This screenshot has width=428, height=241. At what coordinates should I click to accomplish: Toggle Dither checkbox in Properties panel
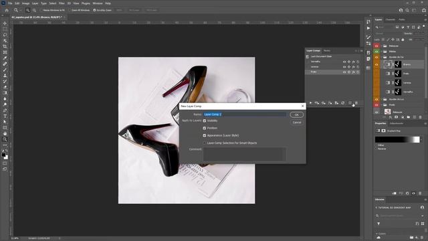376,145
